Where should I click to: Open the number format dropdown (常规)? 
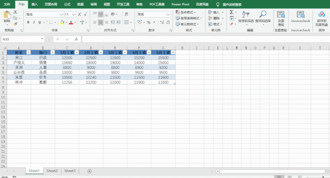168,14
